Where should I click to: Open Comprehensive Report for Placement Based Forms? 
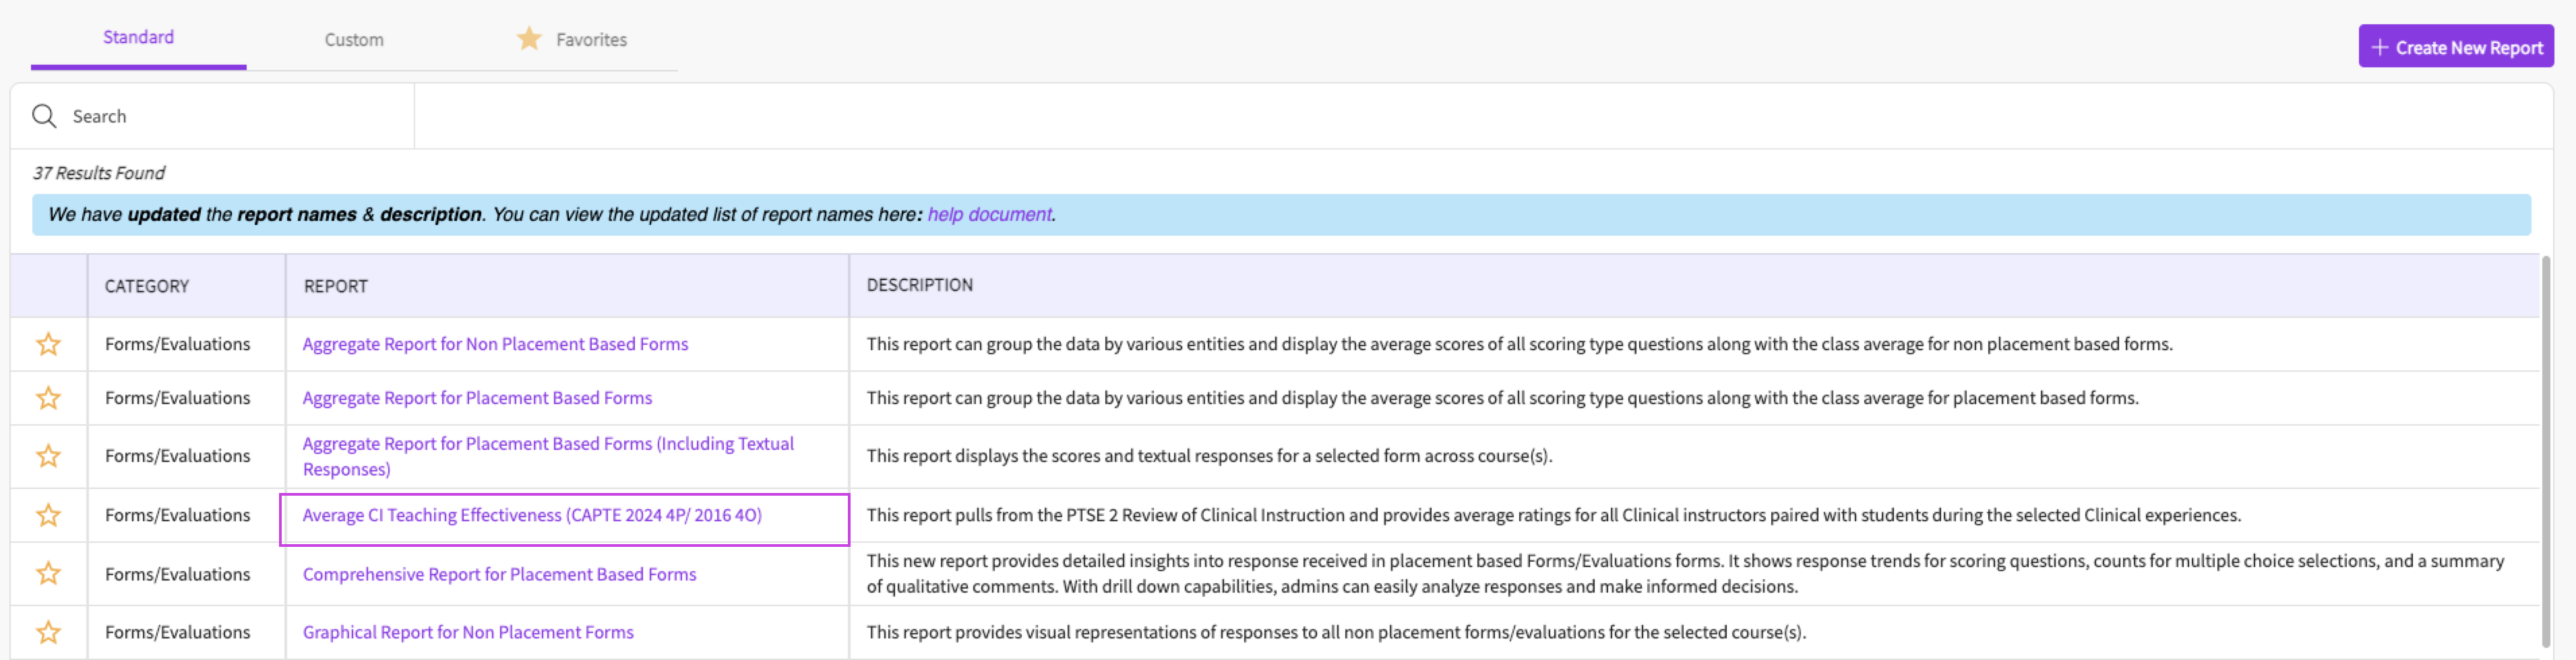coord(499,574)
